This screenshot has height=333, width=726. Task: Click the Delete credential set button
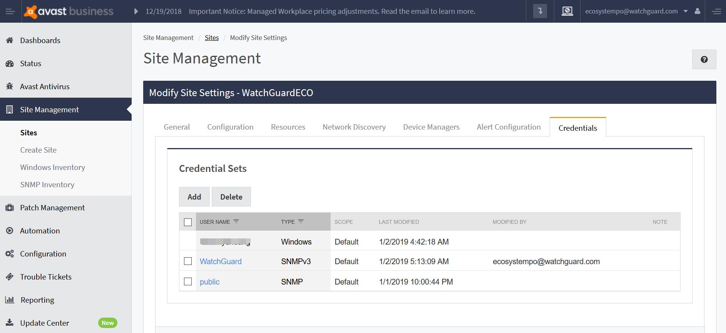(231, 196)
